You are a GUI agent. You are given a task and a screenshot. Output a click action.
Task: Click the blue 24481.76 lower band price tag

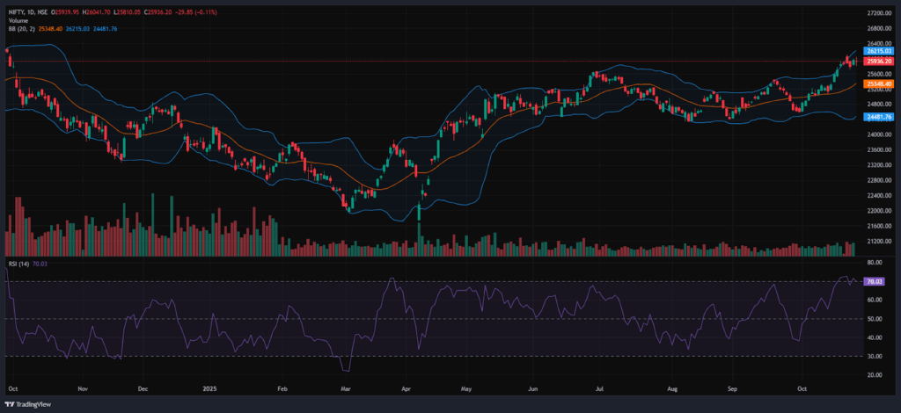coord(879,117)
